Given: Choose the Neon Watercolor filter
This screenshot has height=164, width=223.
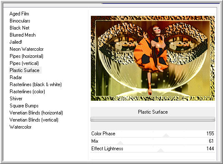Looking at the screenshot, I should pyautogui.click(x=27, y=49).
